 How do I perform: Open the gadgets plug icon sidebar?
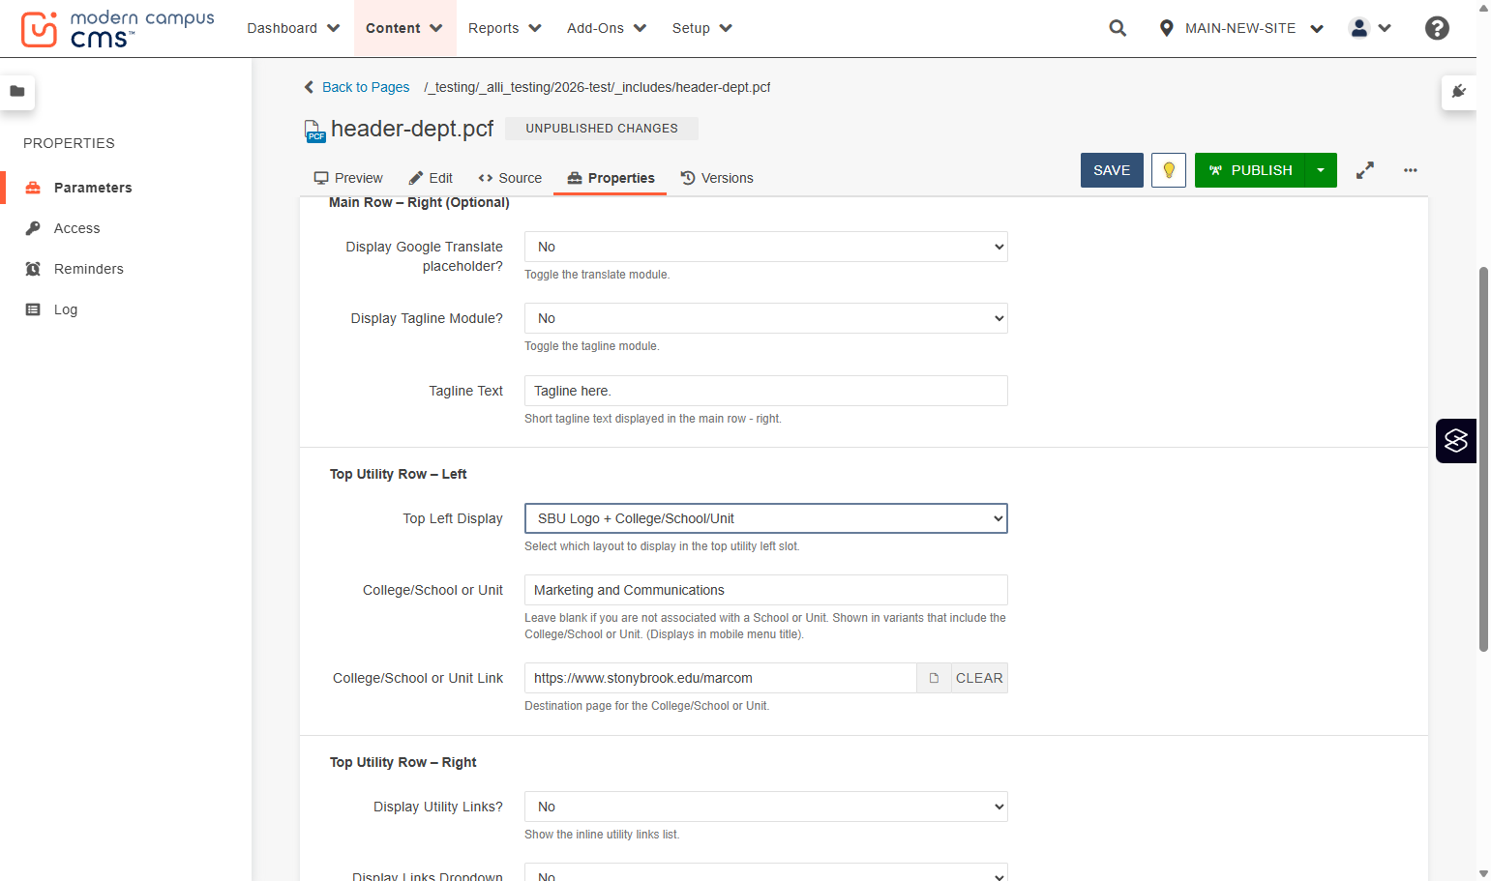point(1459,92)
